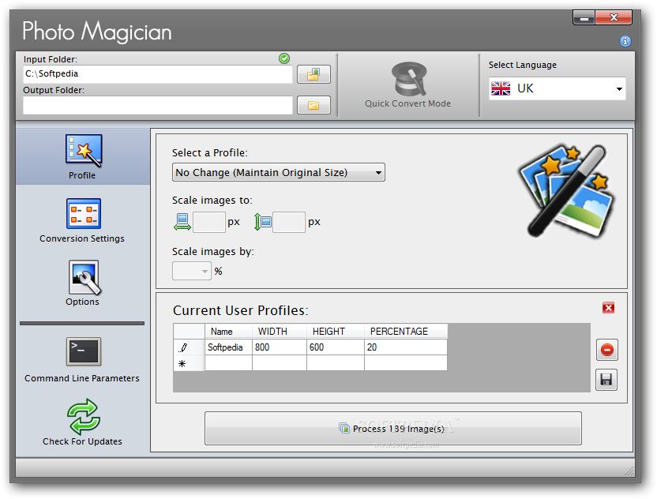Select the Softpedia profile name cell

[x=228, y=347]
